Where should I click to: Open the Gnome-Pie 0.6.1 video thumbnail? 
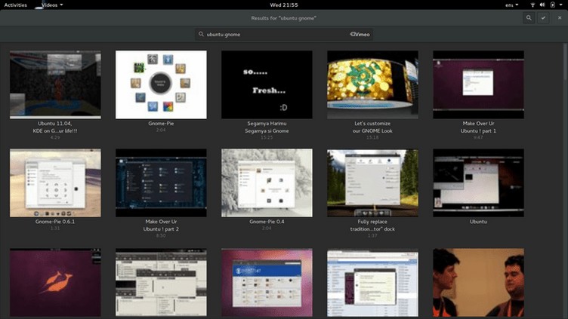click(x=55, y=183)
